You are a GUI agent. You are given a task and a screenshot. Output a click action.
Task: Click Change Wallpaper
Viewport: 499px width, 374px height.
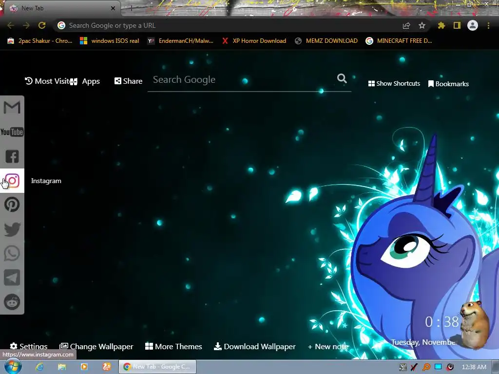coord(96,346)
